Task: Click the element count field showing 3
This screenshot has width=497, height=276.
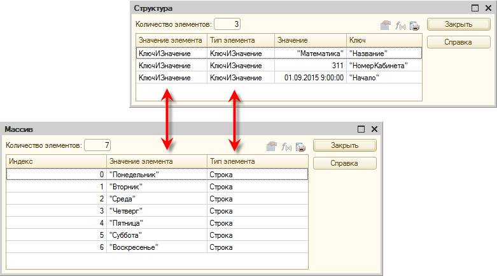Action: tap(227, 24)
